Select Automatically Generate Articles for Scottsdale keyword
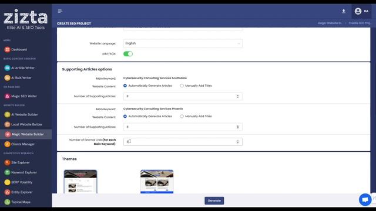 coord(125,86)
